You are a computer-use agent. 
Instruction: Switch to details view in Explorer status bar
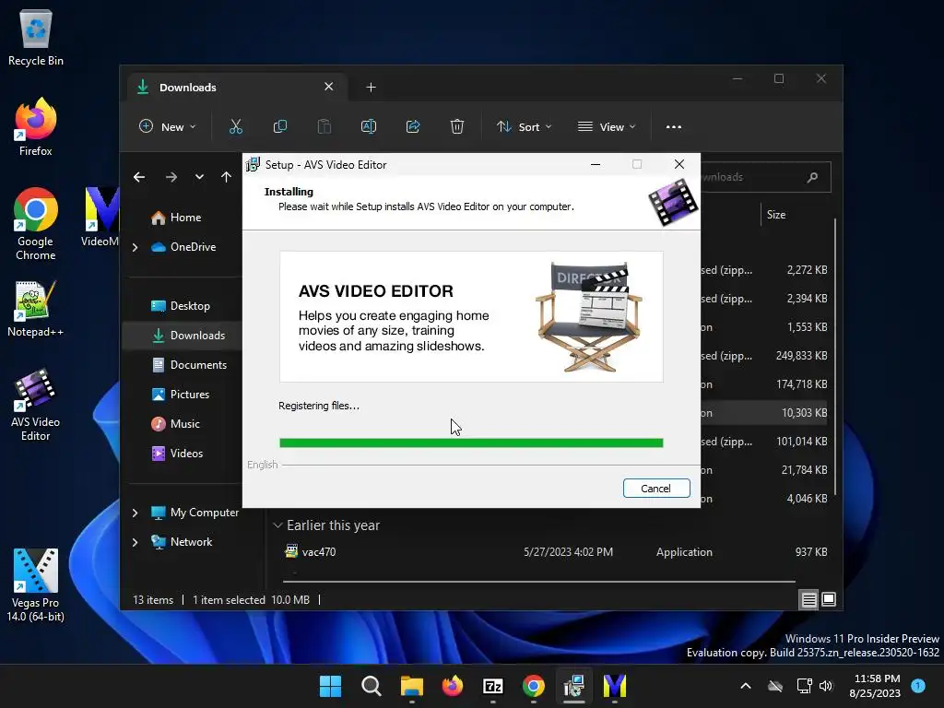point(809,599)
